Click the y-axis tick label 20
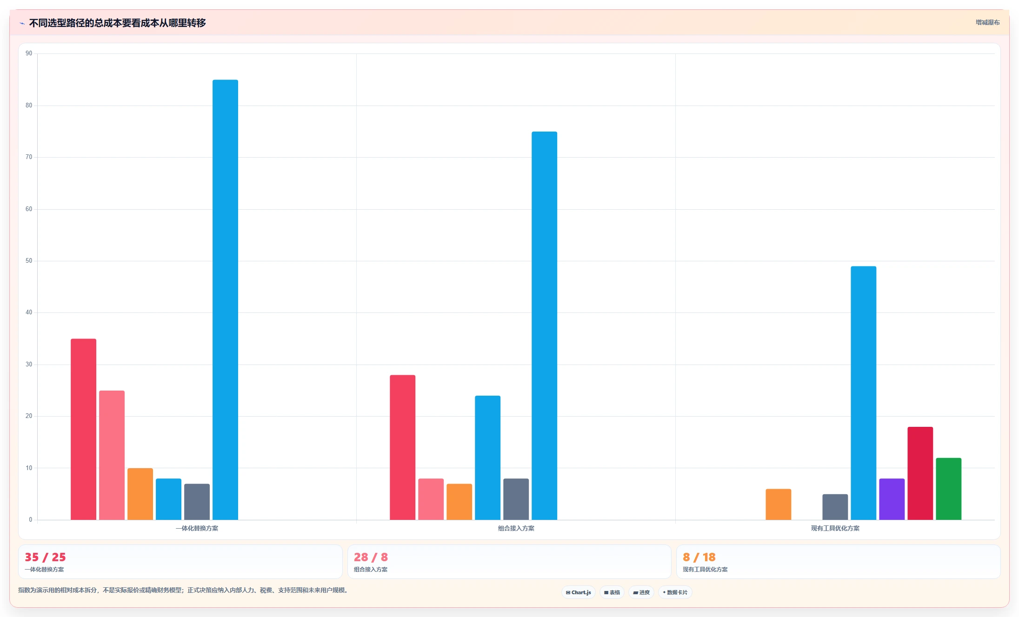 (x=29, y=416)
